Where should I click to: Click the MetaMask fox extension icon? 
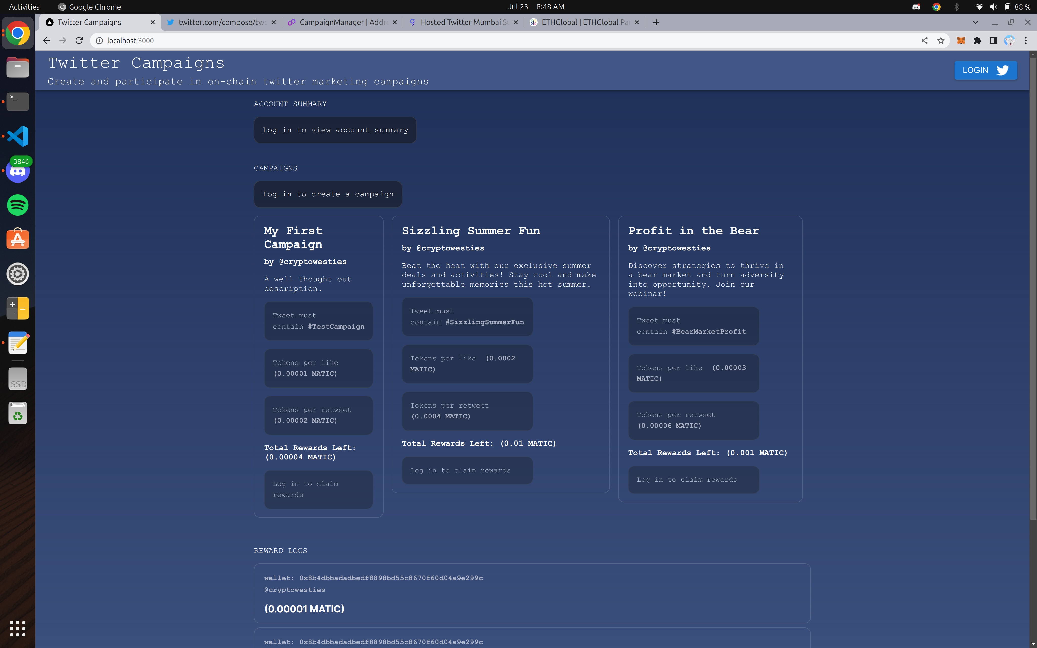coord(961,40)
